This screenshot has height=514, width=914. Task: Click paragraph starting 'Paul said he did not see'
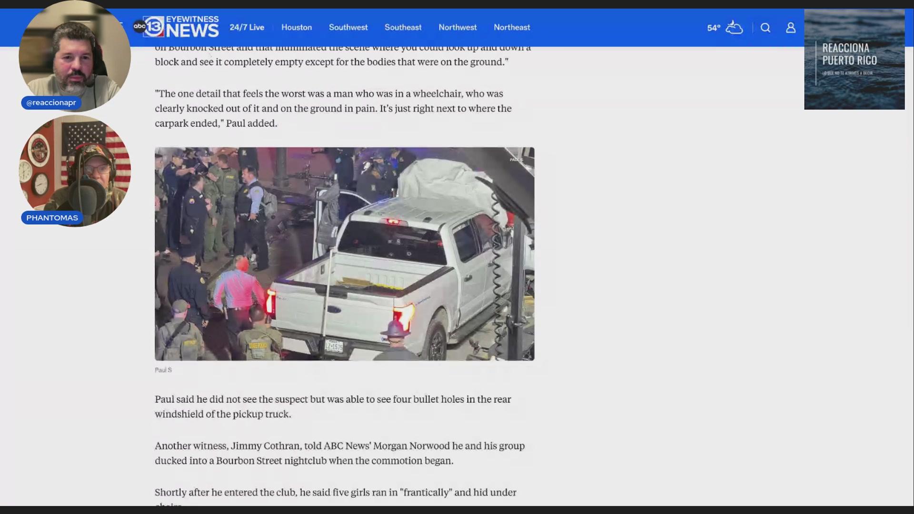(333, 406)
